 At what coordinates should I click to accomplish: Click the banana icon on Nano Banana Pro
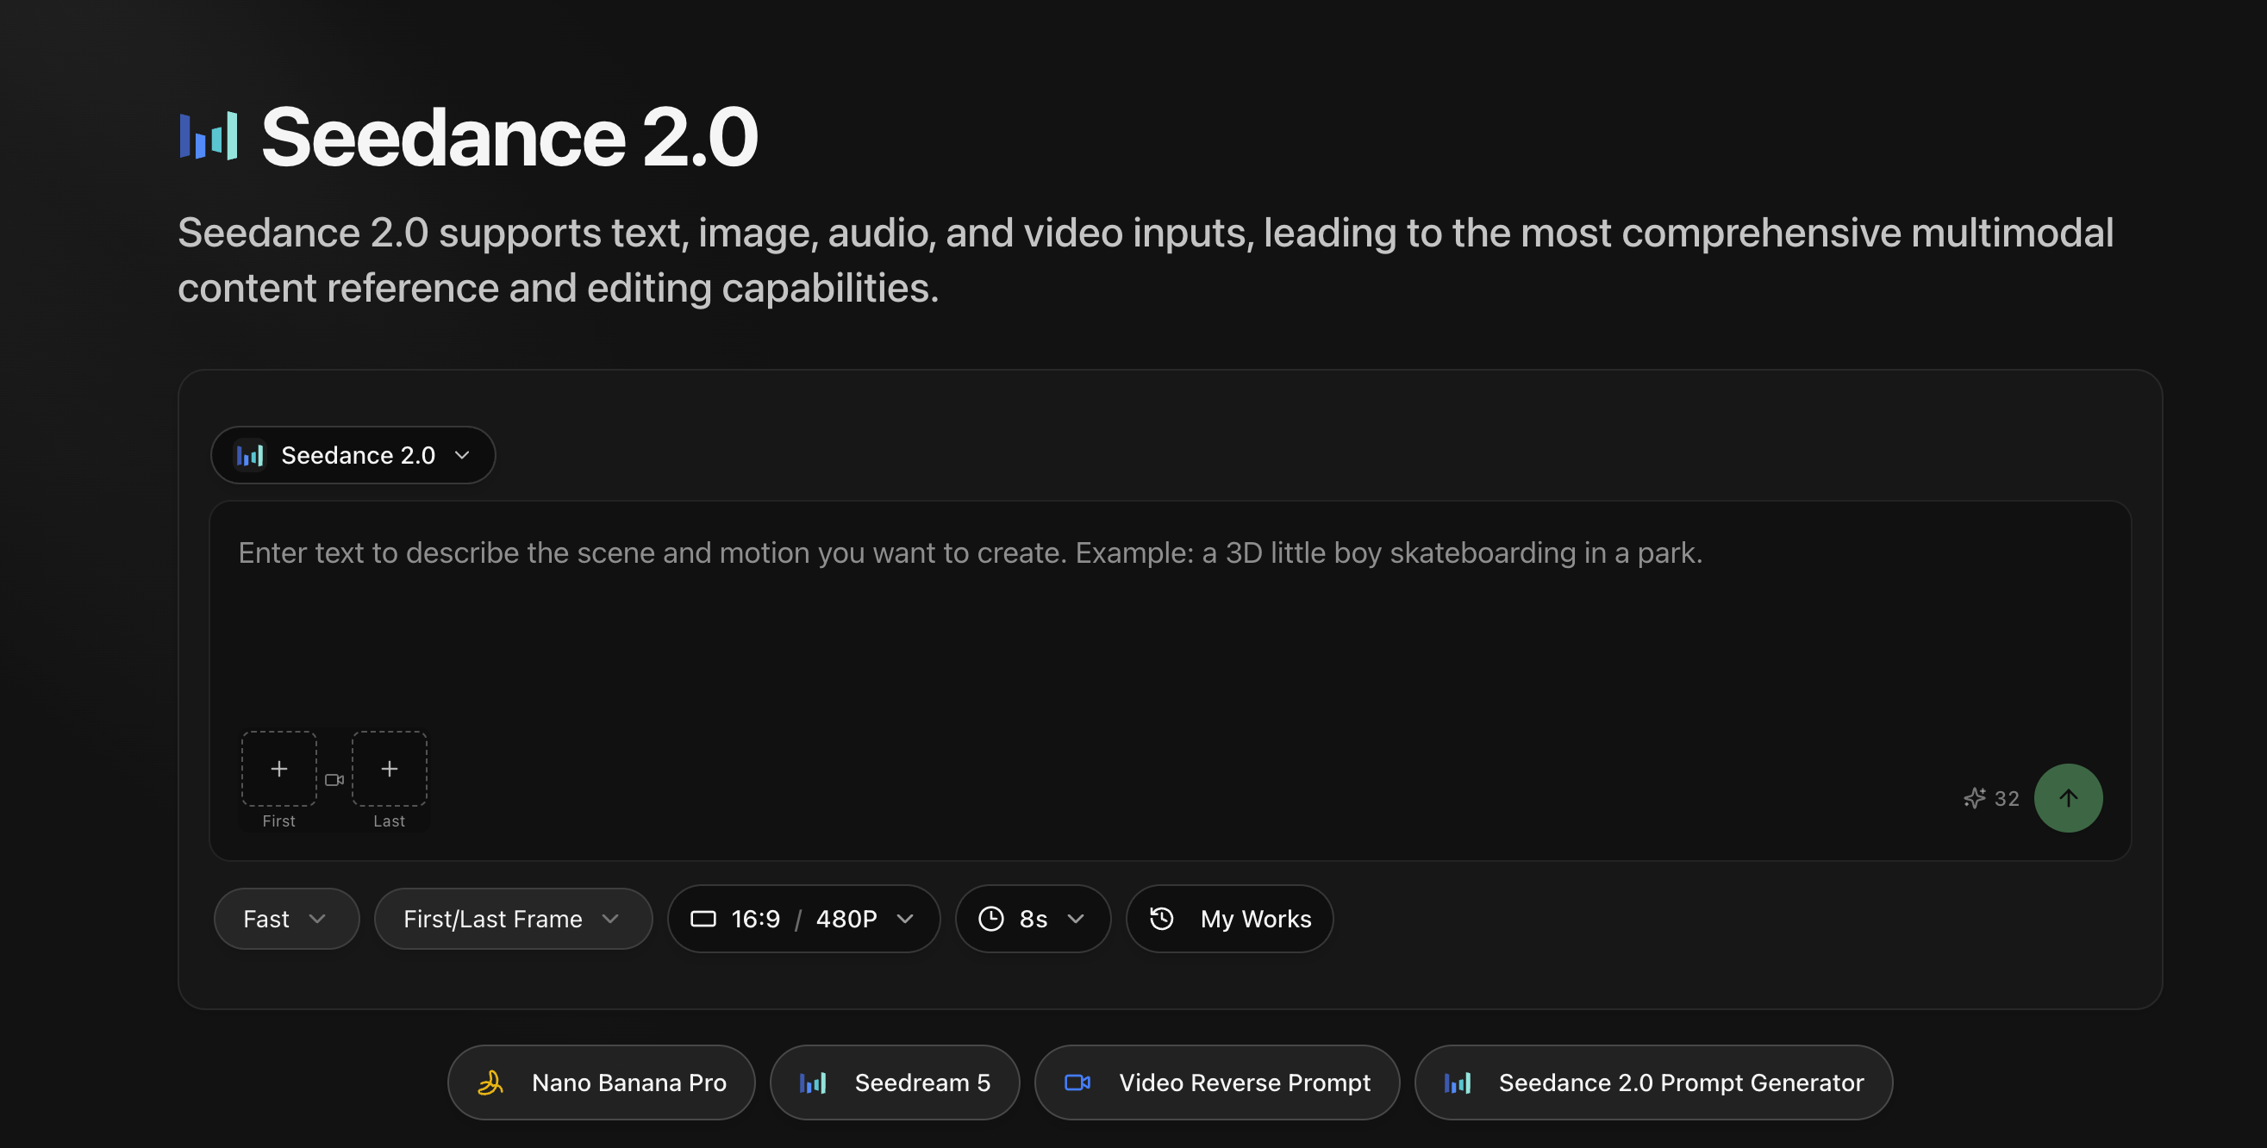490,1082
